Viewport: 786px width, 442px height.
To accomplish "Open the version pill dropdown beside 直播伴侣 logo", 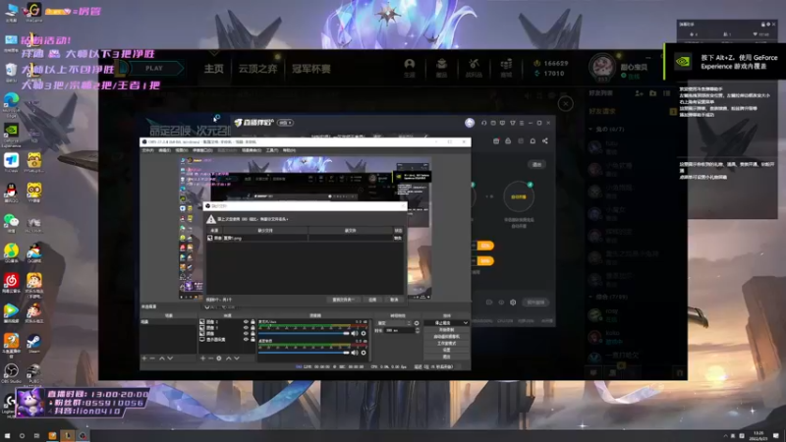I will pyautogui.click(x=285, y=123).
